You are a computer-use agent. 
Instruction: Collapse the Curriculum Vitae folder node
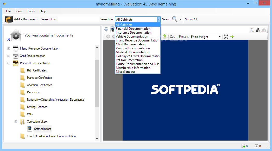(x=16, y=122)
